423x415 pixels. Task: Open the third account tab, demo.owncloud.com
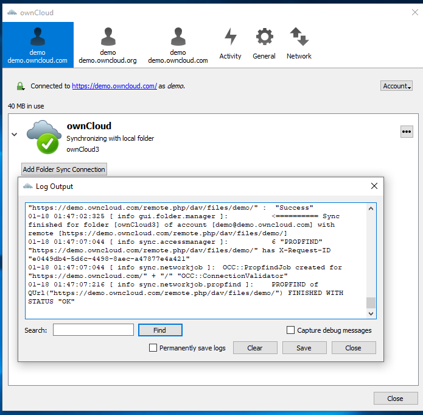(x=178, y=45)
